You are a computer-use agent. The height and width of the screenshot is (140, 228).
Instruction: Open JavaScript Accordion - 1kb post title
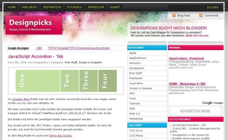[x=36, y=56]
